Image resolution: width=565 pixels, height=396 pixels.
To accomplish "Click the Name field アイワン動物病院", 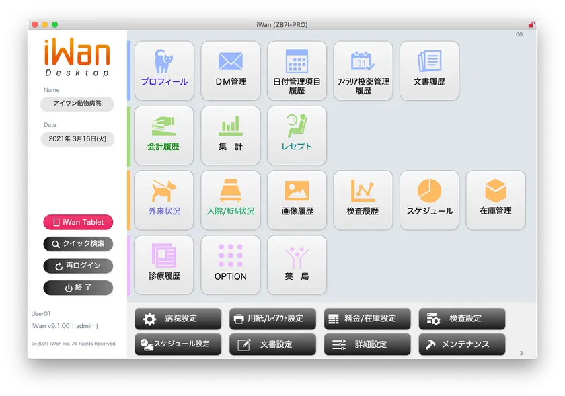I will [x=77, y=104].
